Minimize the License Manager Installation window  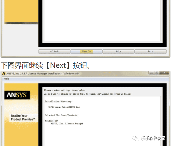tap(152, 73)
